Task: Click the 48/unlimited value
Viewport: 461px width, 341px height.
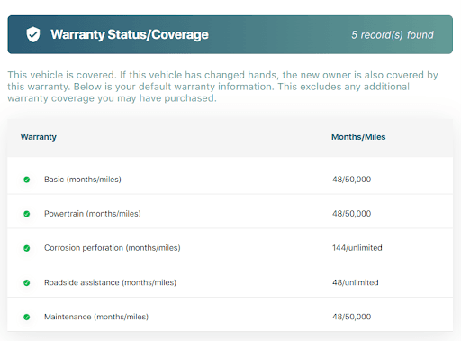Action: pos(356,282)
